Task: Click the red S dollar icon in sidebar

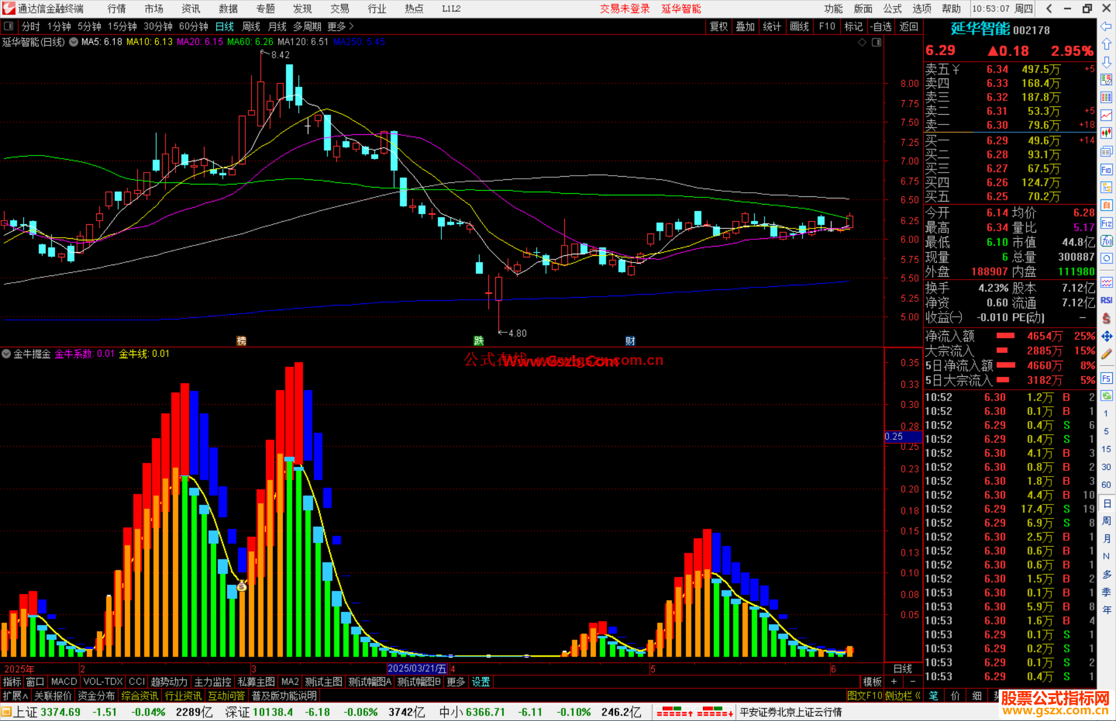Action: tap(1106, 318)
